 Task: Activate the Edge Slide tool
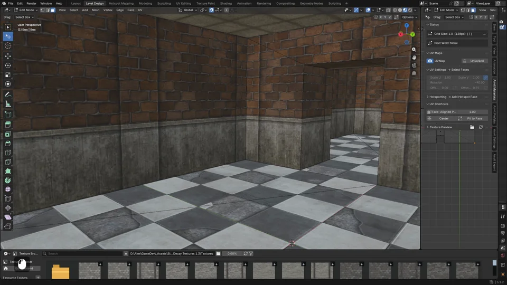coord(8,199)
